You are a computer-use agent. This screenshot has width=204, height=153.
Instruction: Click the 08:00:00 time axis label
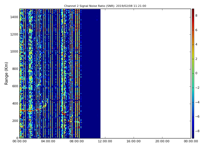tap(77, 141)
